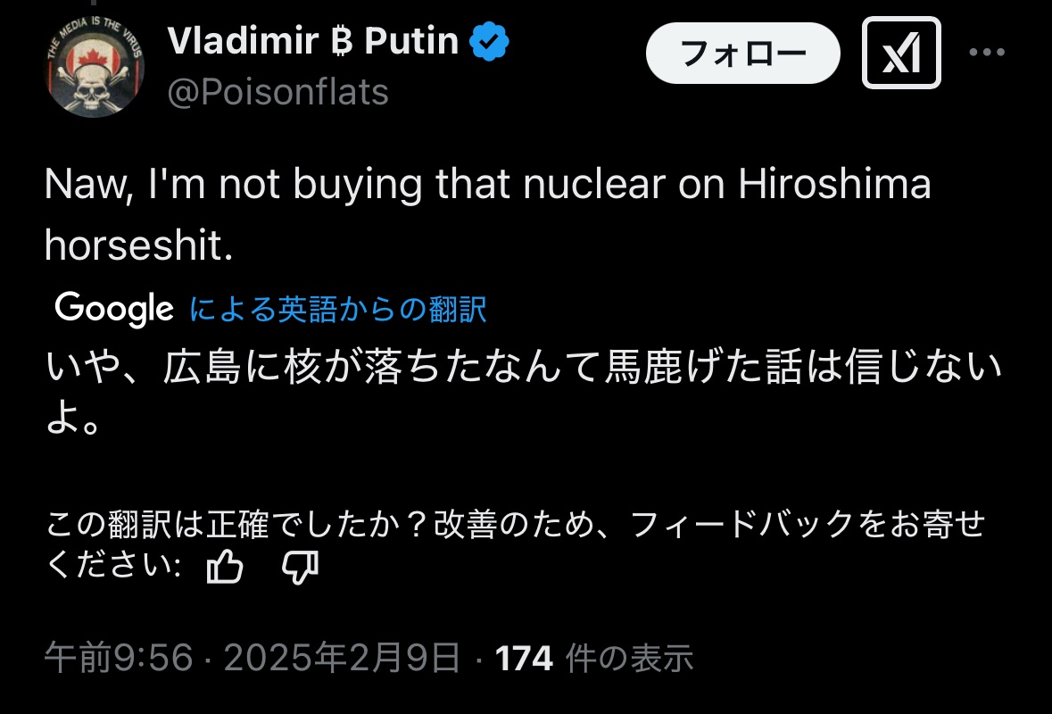Viewport: 1052px width, 714px height.
Task: Open the skull profile avatar
Action: point(95,67)
